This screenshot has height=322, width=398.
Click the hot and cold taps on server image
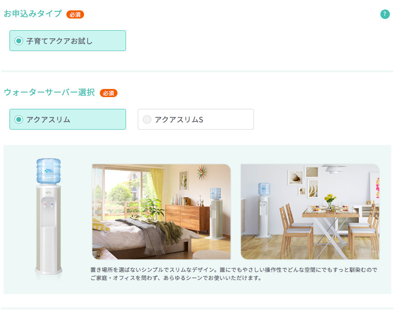(48, 205)
